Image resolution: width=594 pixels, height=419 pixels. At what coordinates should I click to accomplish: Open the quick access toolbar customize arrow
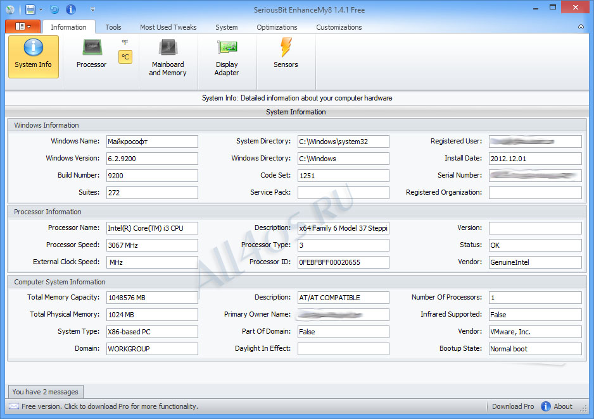pos(92,9)
